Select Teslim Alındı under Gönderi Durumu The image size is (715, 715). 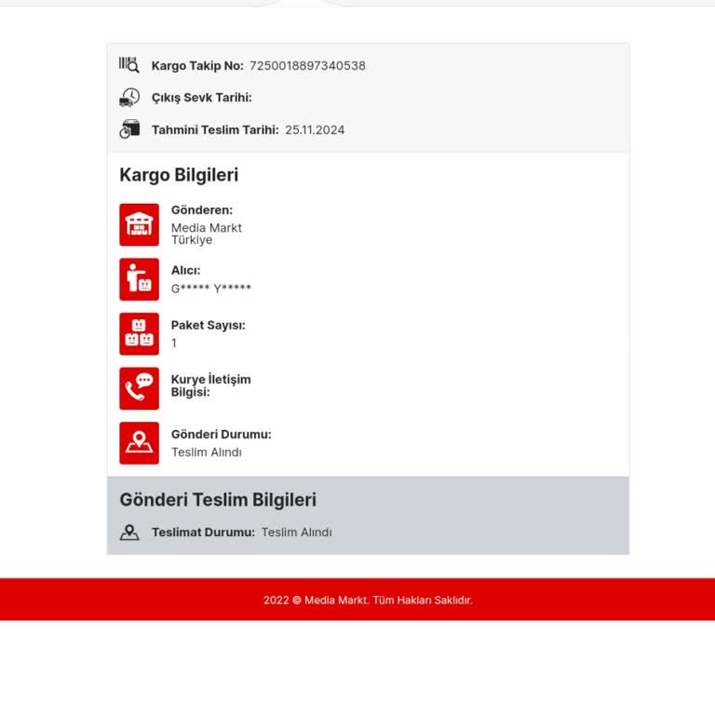coord(207,452)
